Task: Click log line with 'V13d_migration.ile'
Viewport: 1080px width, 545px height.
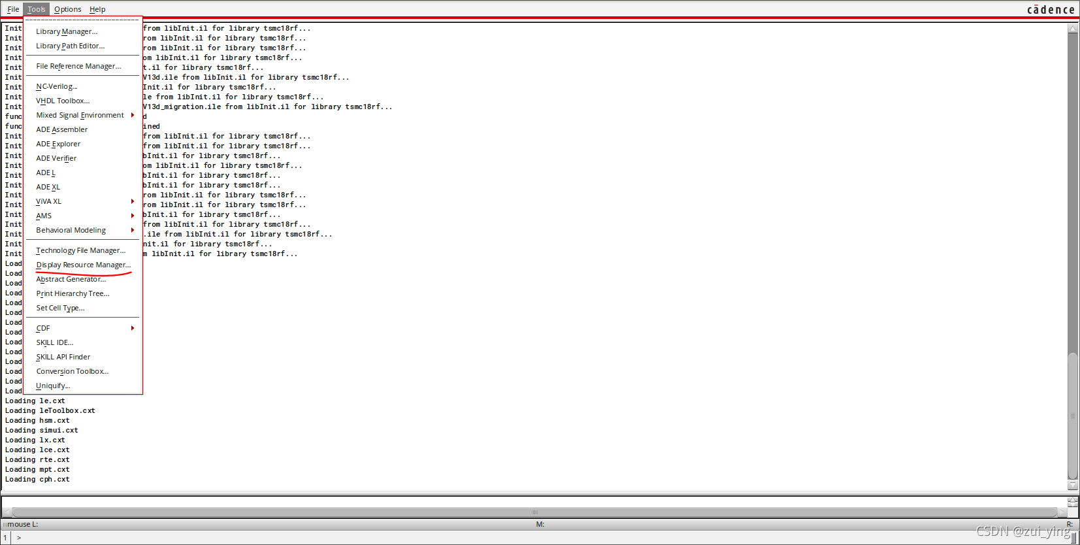Action: pyautogui.click(x=268, y=107)
